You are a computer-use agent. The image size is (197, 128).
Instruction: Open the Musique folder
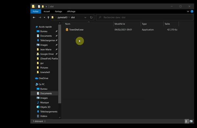44,102
